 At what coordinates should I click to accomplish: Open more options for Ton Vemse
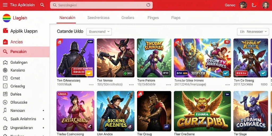pos(131,85)
